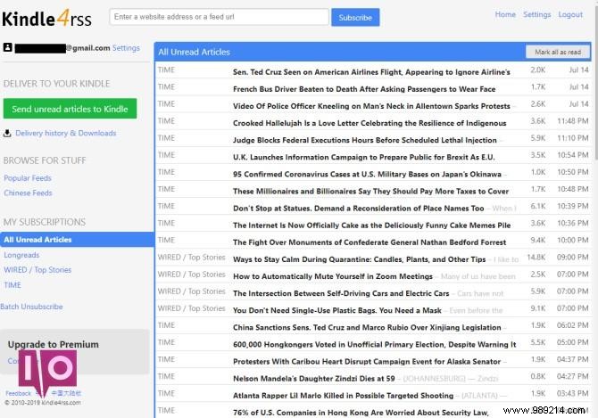
Task: Select All Unread Articles in subscriptions
Action: [37, 240]
